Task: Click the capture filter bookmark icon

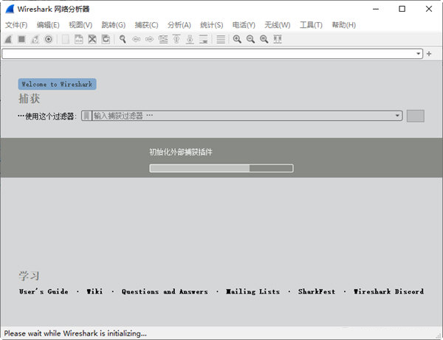Action: [x=86, y=116]
